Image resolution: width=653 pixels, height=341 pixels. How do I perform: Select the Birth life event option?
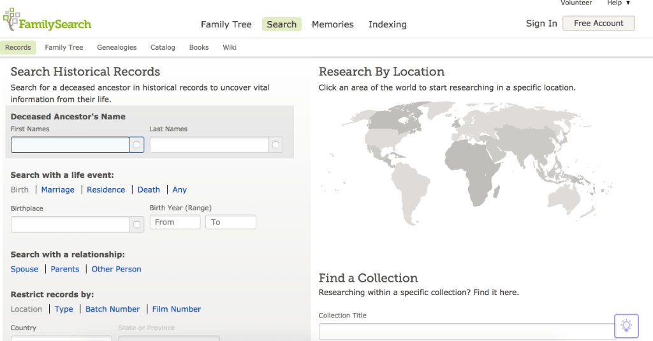(20, 190)
